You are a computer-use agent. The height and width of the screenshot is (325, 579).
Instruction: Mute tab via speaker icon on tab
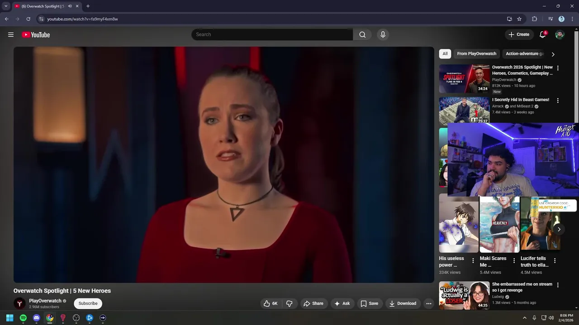tap(70, 6)
